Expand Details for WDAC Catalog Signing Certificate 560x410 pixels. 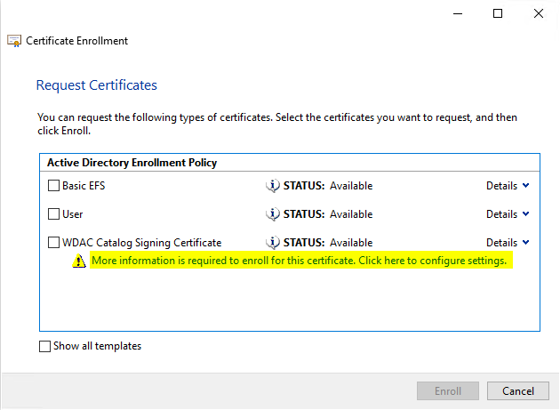click(508, 243)
